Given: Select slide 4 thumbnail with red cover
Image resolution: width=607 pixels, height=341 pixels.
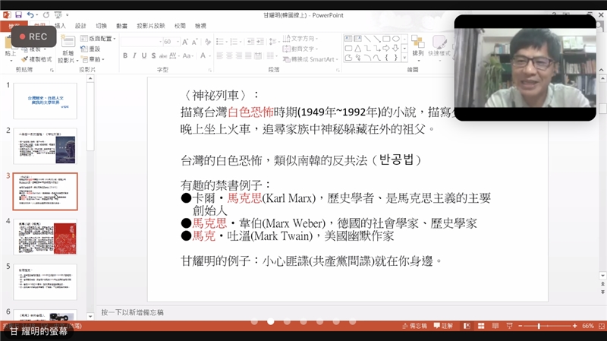Looking at the screenshot, I should tap(46, 237).
